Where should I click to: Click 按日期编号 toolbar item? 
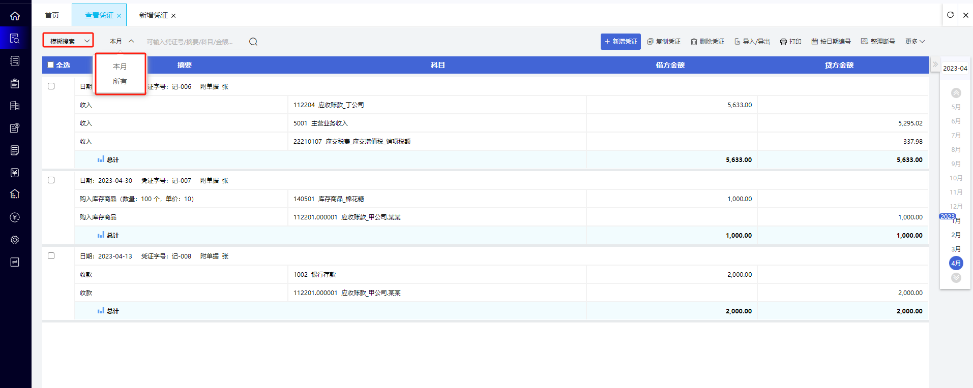tap(831, 42)
